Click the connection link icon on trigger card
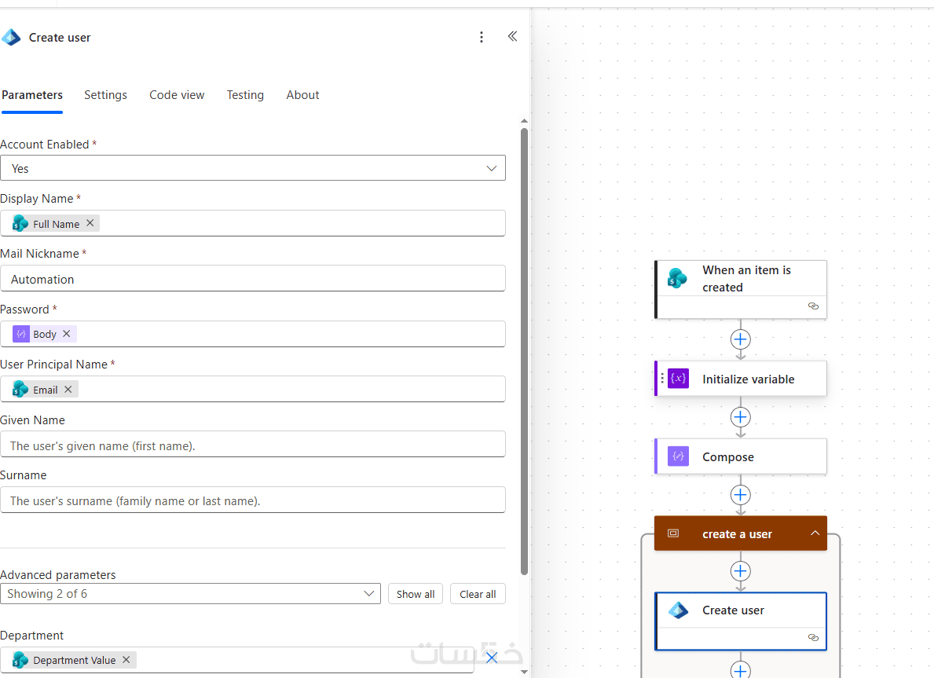 [x=813, y=306]
